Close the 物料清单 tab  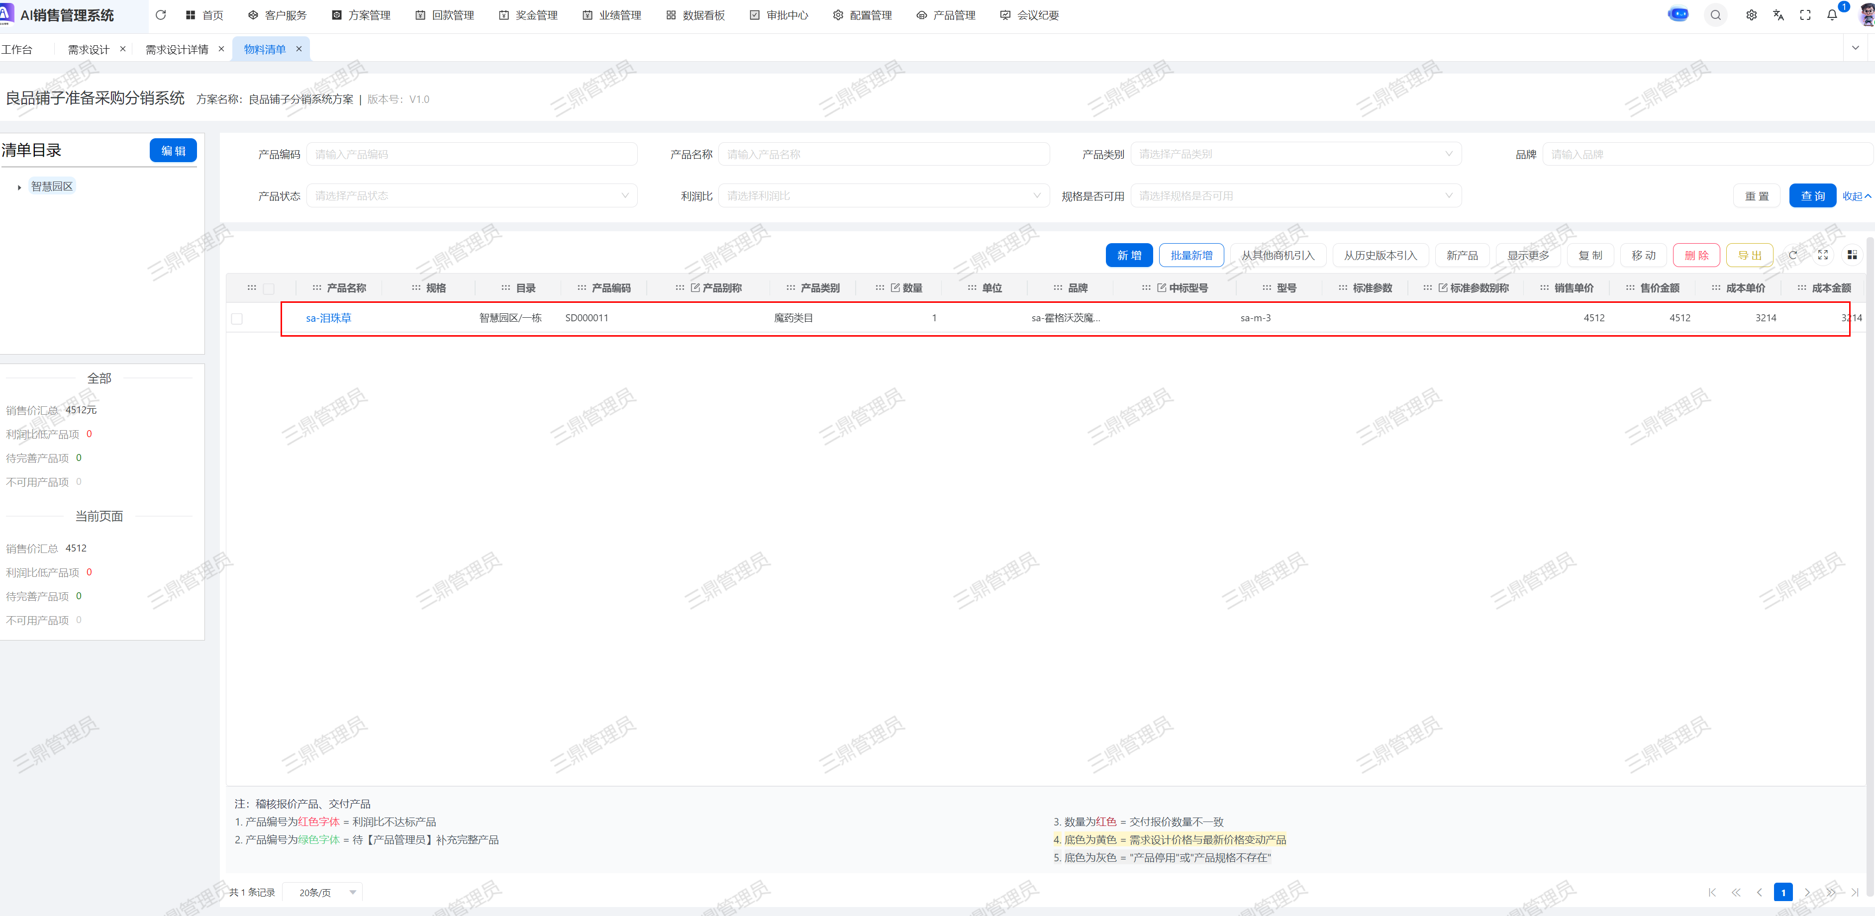tap(298, 49)
